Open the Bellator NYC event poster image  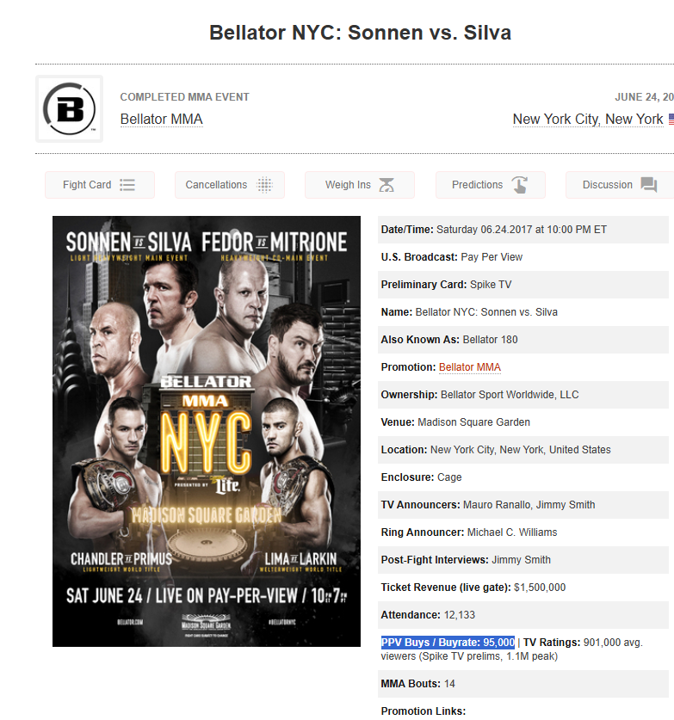coord(207,431)
